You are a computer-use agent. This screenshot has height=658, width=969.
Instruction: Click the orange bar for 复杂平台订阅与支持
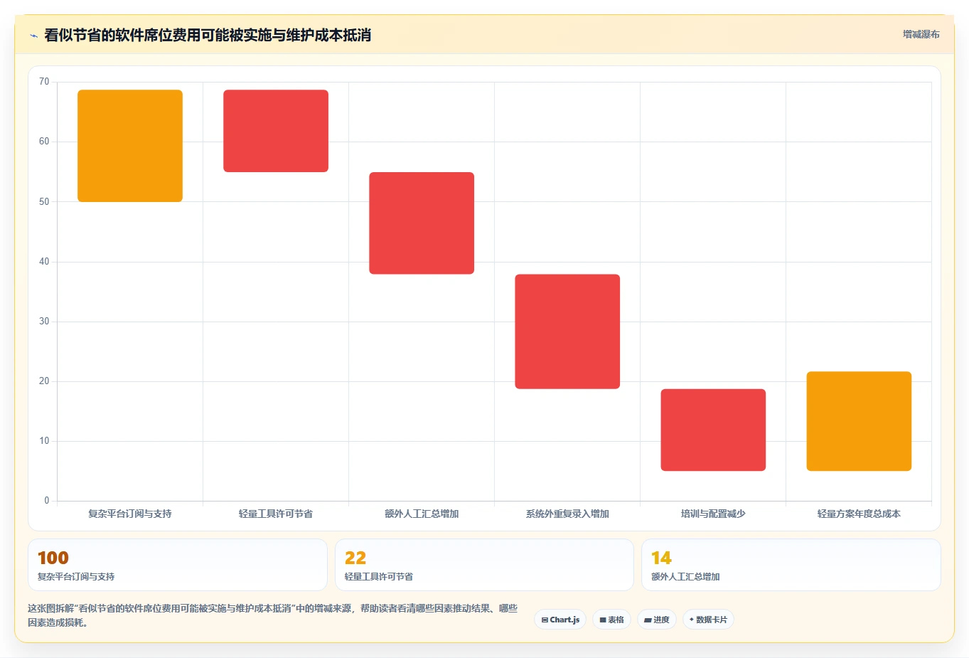[x=130, y=146]
